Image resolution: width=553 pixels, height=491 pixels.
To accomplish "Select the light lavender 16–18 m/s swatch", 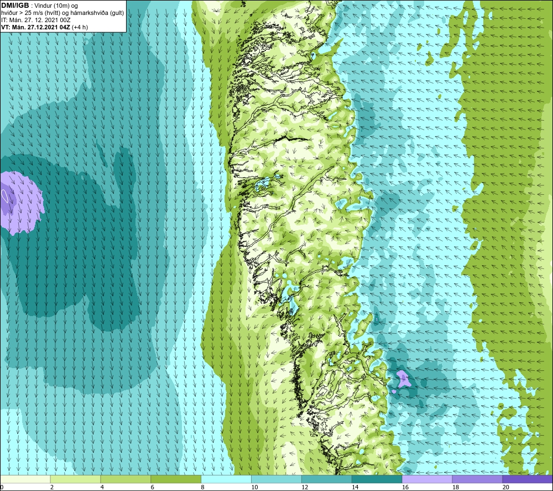I will [427, 479].
